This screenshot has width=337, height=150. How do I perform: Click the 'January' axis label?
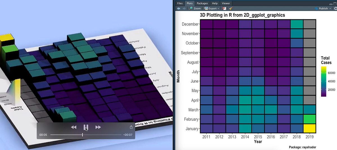pos(192,129)
